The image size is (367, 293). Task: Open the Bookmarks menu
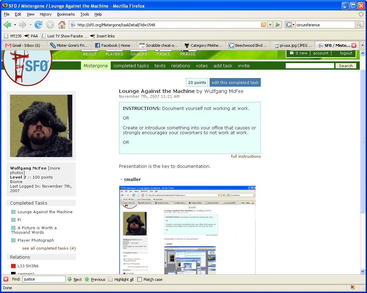[66, 14]
